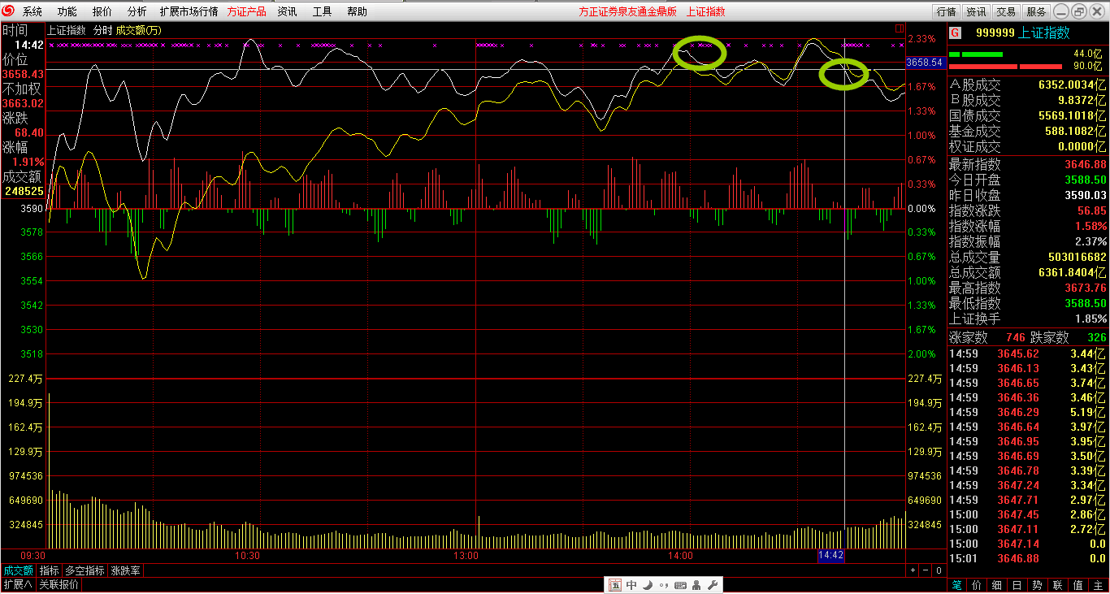Toggle IME punctuation mode button

click(x=663, y=585)
